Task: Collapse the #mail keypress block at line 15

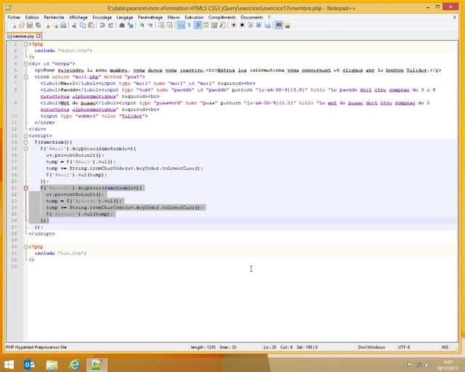Action: point(26,149)
